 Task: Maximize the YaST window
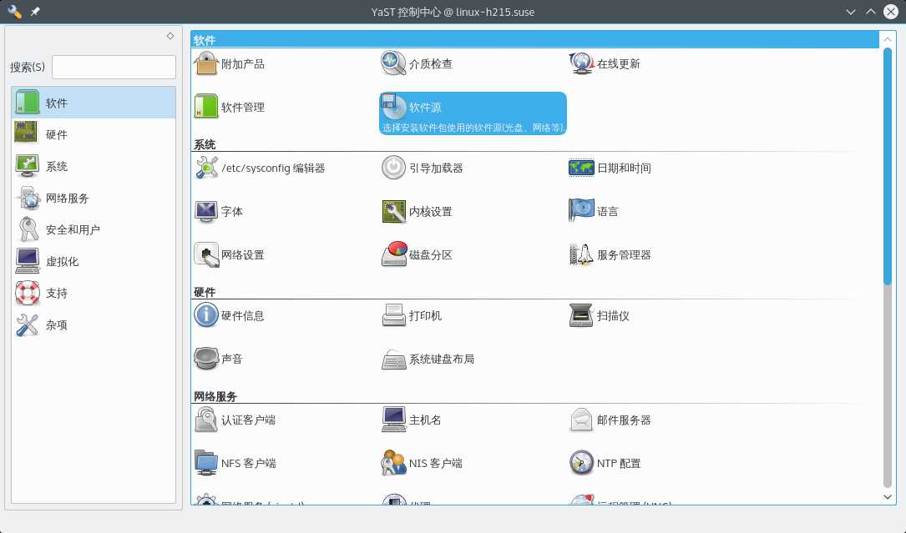tap(870, 12)
